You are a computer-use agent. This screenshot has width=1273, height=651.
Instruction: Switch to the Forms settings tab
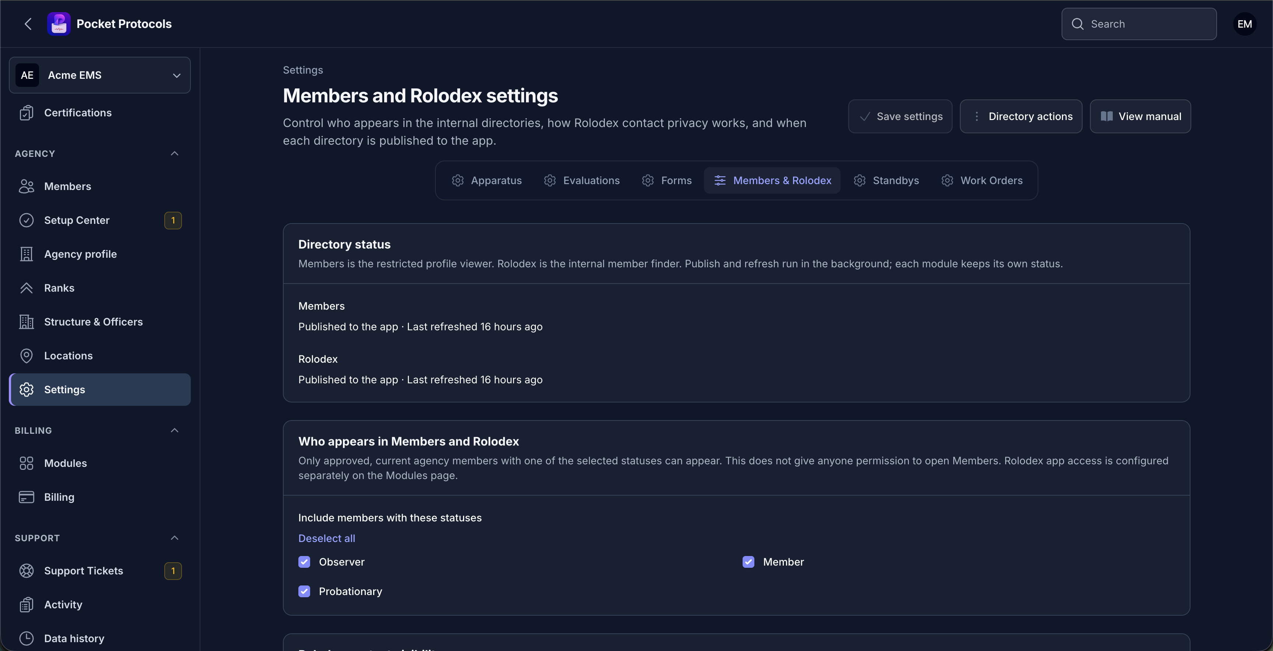click(x=667, y=180)
